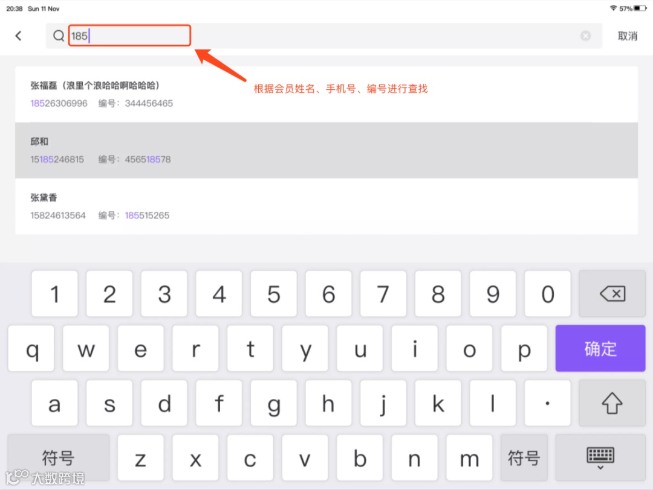The height and width of the screenshot is (490, 653).
Task: Tap phone number 15185246815
Action: pos(57,159)
